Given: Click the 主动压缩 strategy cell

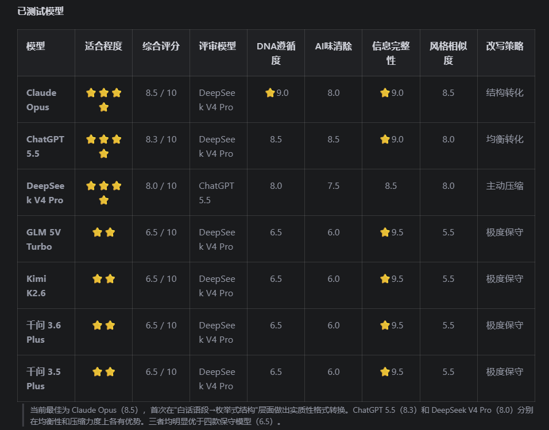Looking at the screenshot, I should point(505,185).
